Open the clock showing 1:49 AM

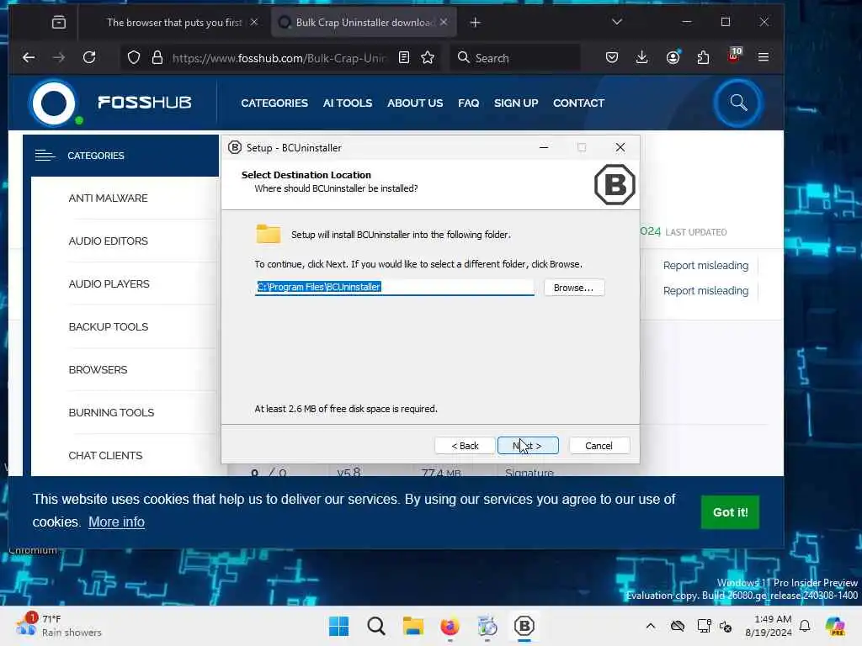coord(769,626)
